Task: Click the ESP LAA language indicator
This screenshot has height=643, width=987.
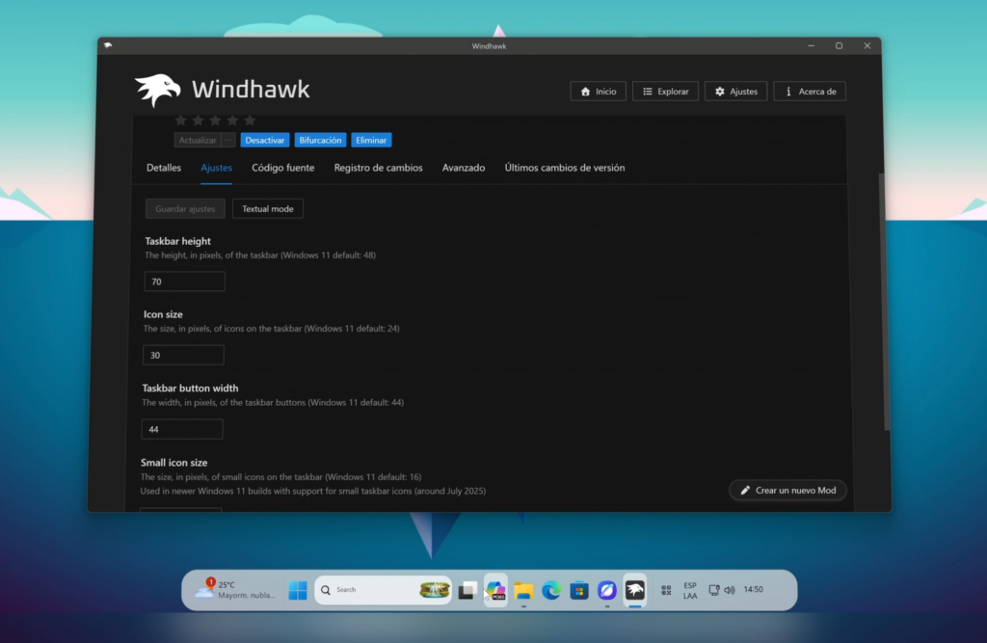Action: click(x=690, y=591)
